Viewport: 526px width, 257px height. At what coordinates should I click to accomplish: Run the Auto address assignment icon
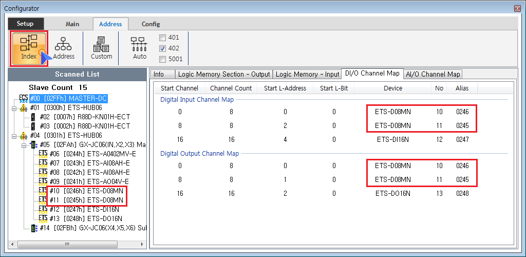139,48
